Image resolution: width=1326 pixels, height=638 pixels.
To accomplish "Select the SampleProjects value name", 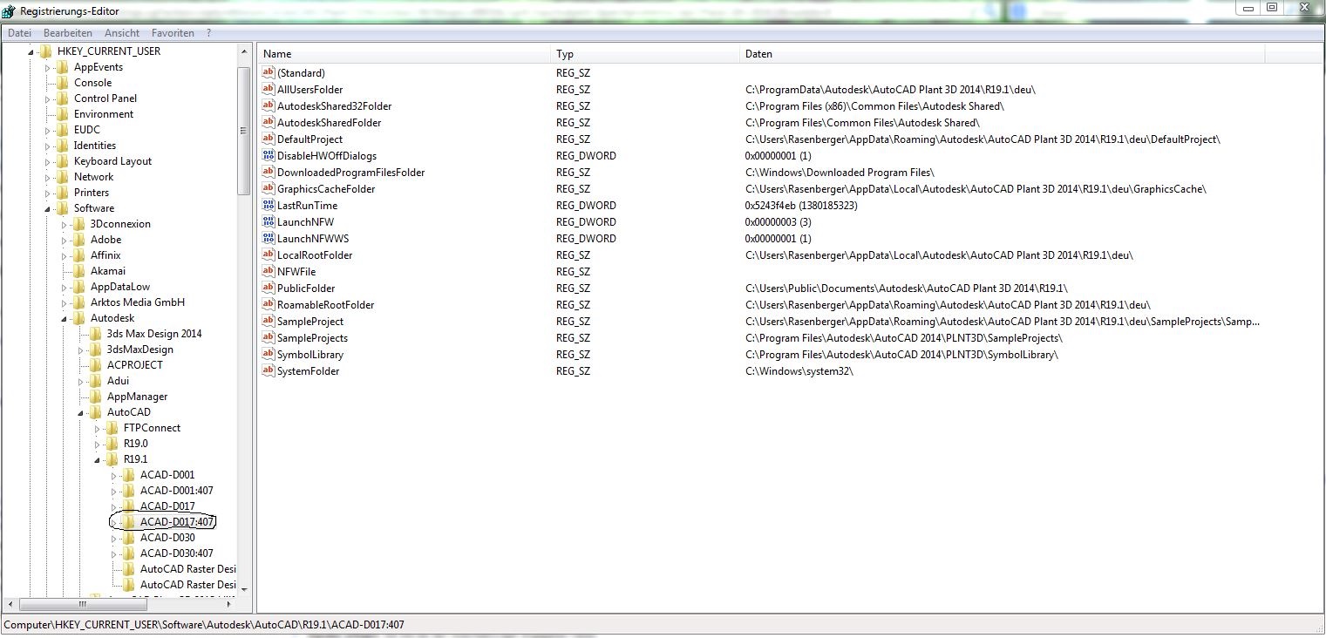I will pos(312,338).
